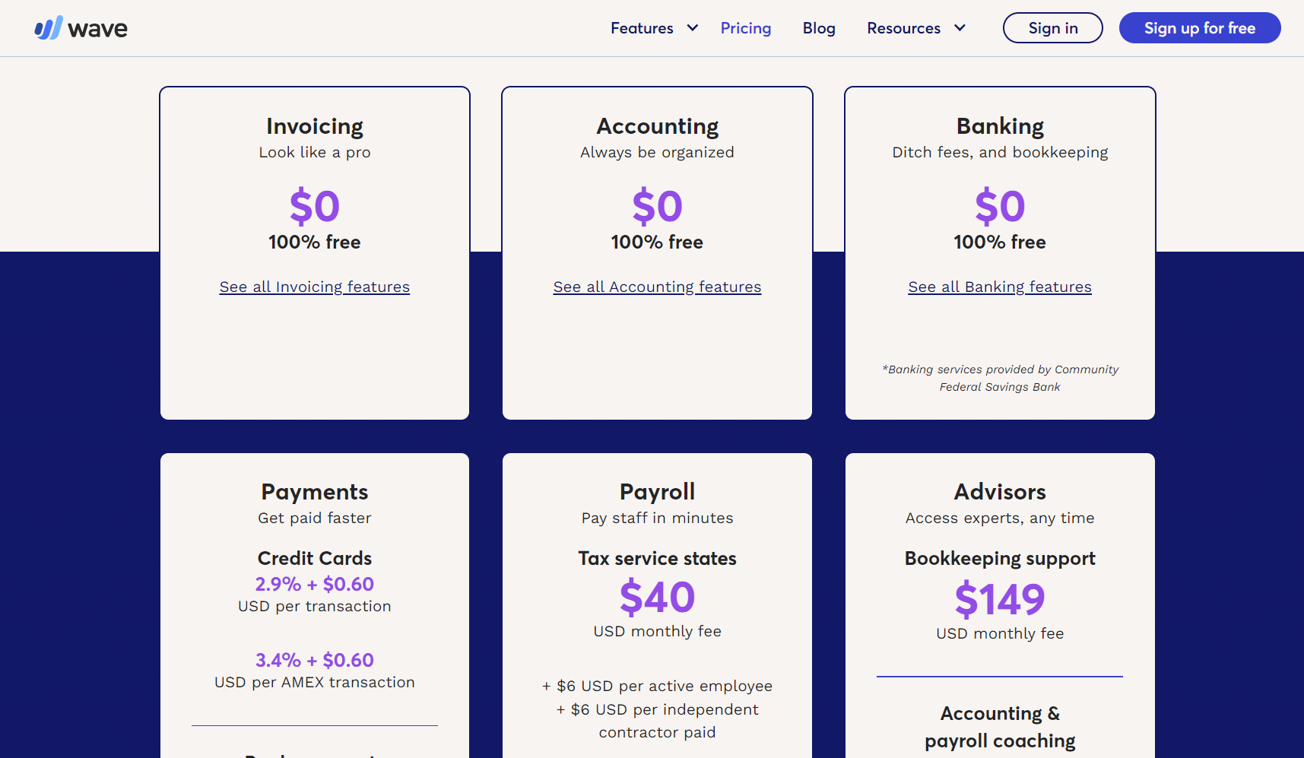Click the $0 price in Banking card
Image resolution: width=1304 pixels, height=758 pixels.
(1000, 206)
